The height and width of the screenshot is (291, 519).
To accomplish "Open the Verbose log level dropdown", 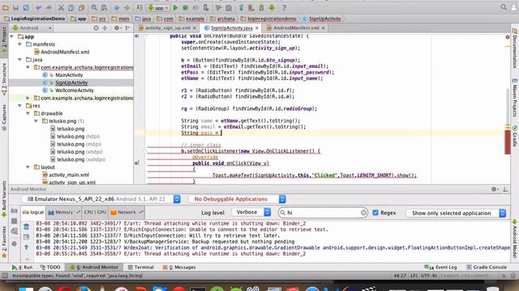I will (251, 212).
